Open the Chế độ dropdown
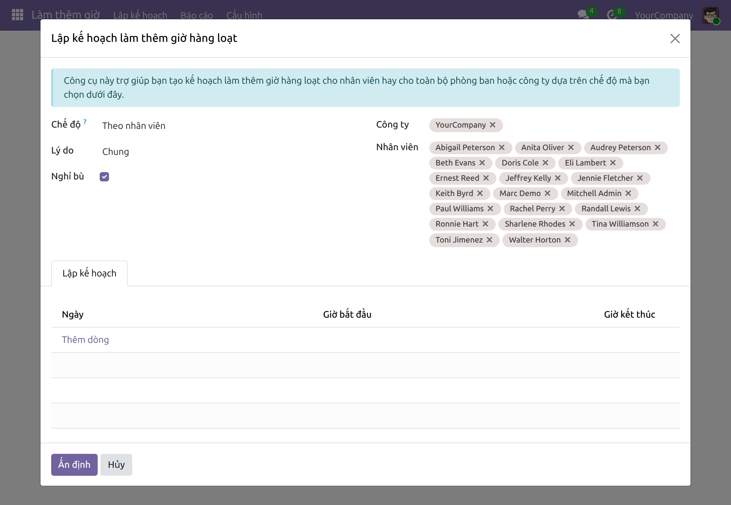 click(229, 126)
